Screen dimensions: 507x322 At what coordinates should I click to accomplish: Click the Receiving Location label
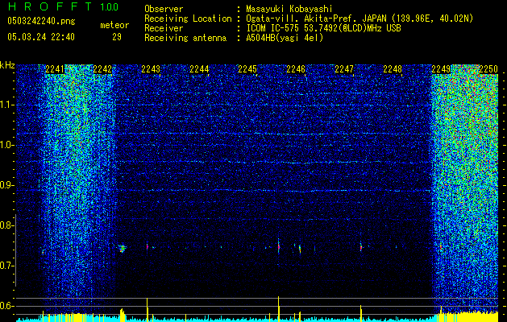188,19
